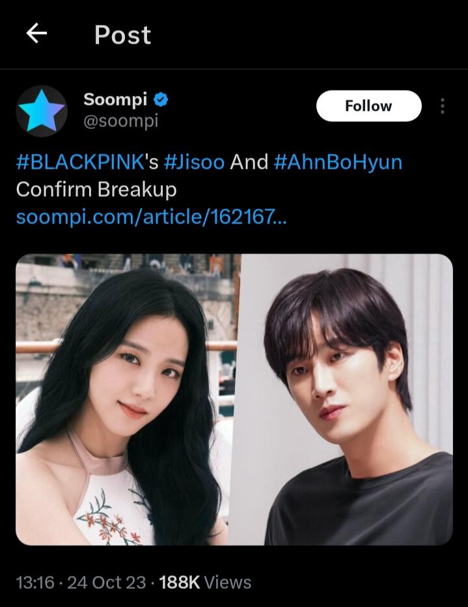This screenshot has width=468, height=607.
Task: Go back using the left arrow
Action: (36, 34)
